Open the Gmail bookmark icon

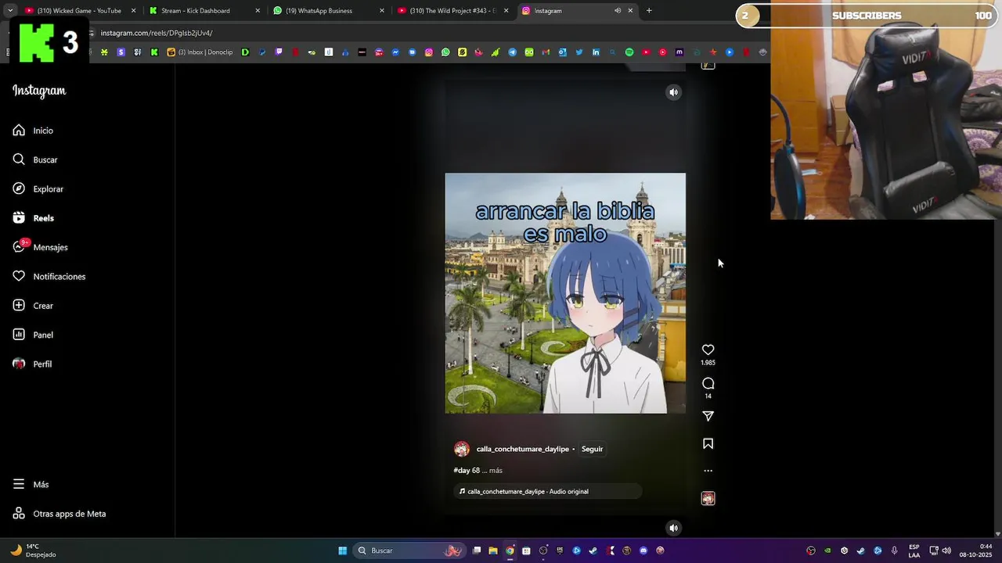pyautogui.click(x=546, y=52)
